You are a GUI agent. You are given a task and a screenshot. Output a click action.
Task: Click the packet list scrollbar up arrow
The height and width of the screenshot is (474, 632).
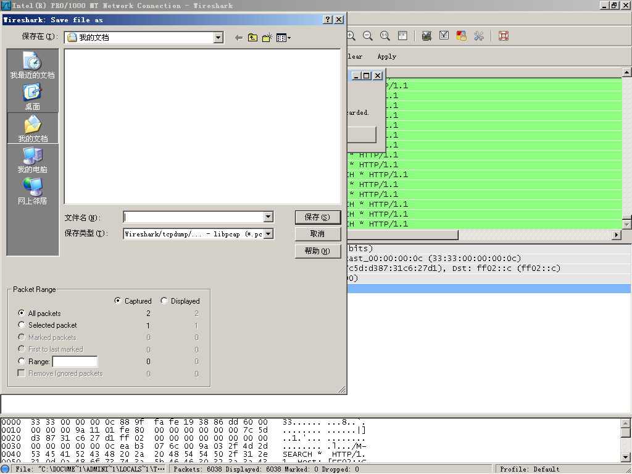pos(627,73)
